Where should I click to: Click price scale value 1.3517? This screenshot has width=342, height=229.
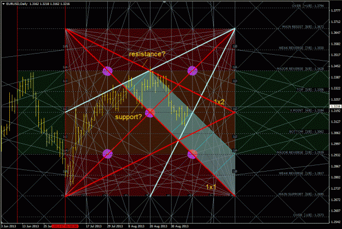[335, 55]
